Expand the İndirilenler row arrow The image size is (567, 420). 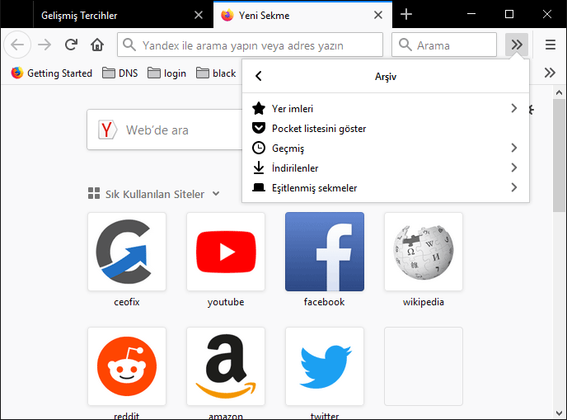[x=514, y=168]
